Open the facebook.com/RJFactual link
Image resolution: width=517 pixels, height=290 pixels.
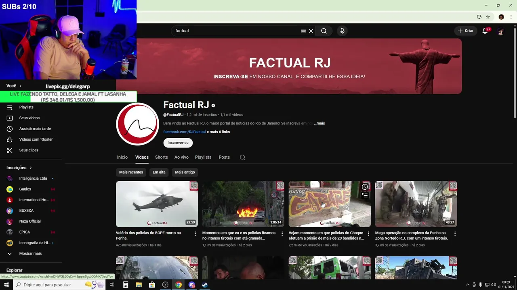pyautogui.click(x=184, y=132)
